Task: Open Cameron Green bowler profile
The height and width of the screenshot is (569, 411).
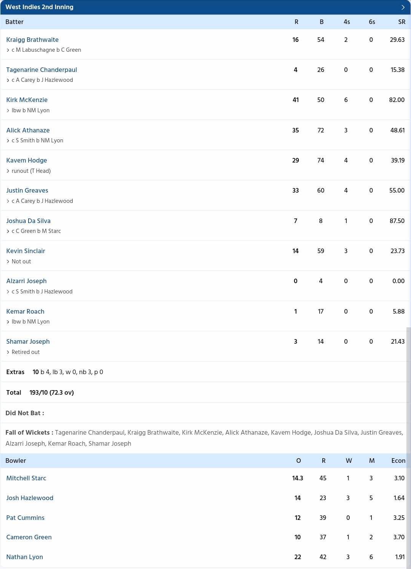Action: pyautogui.click(x=29, y=537)
